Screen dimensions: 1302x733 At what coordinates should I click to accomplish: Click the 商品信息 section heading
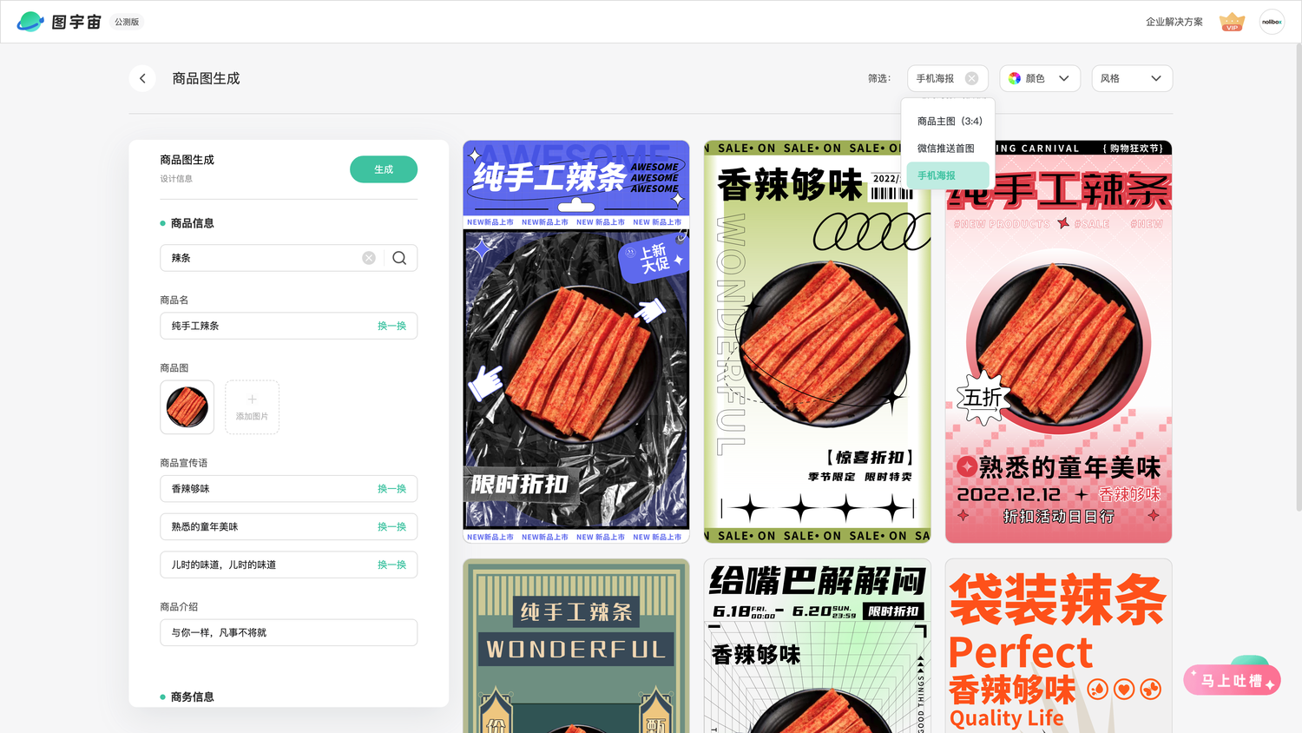pyautogui.click(x=192, y=223)
